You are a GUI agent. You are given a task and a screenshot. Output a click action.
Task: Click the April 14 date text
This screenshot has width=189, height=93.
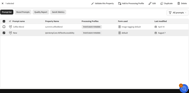pyautogui.click(x=161, y=27)
